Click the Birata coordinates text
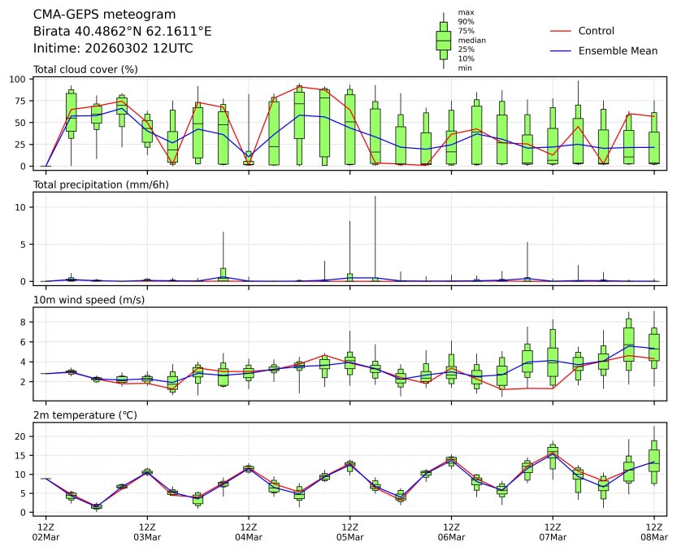This screenshot has height=551, width=677. click(x=122, y=31)
